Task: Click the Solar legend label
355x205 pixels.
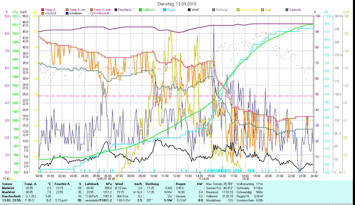Action: [268, 10]
